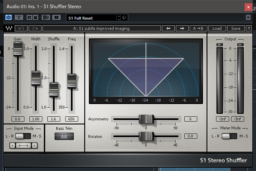This screenshot has width=256, height=171.
Task: Open the plugin functions dropdown arrow
Action: point(248,17)
